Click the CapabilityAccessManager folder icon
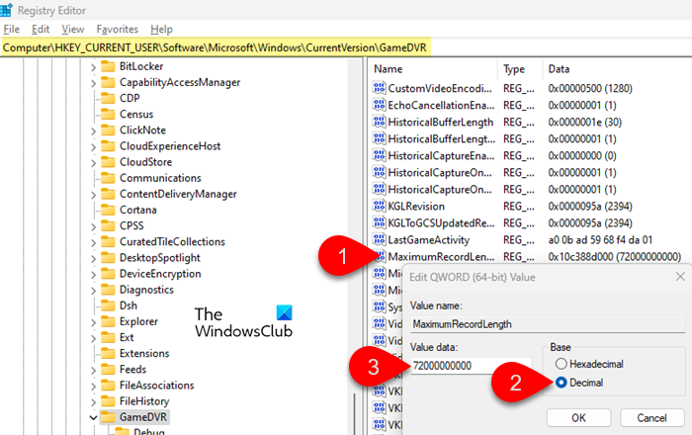The width and height of the screenshot is (692, 435). pyautogui.click(x=108, y=82)
